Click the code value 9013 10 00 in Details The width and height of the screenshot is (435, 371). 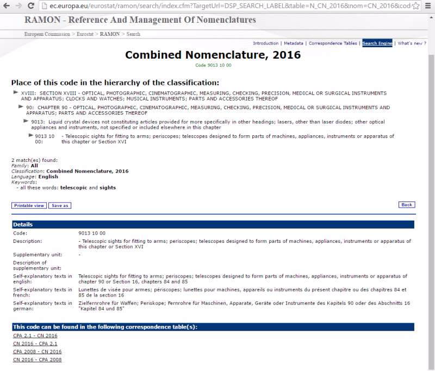tap(92, 233)
